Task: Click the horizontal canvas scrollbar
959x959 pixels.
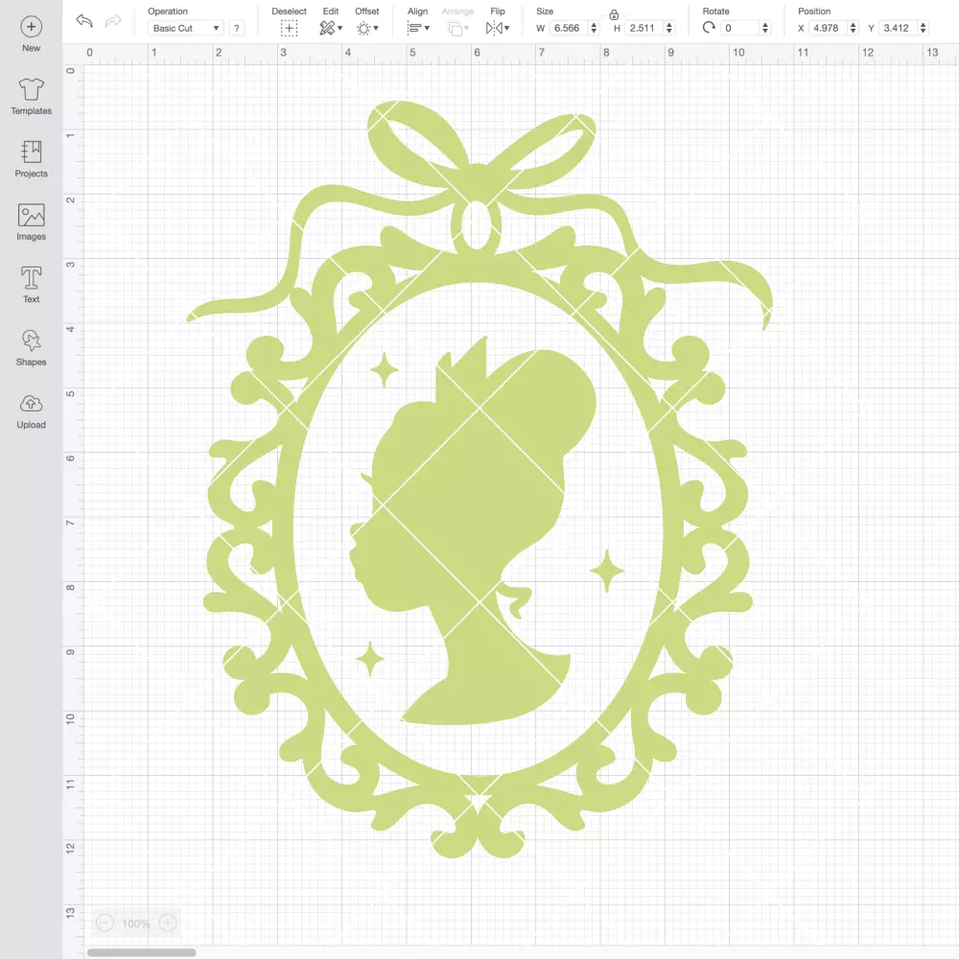Action: tap(141, 952)
